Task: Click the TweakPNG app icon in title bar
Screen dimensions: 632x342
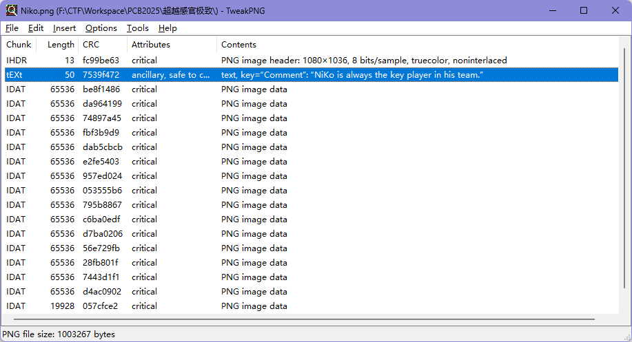Action: pyautogui.click(x=12, y=10)
